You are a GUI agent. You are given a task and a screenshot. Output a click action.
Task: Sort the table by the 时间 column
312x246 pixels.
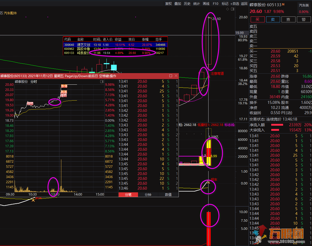(x=97, y=39)
